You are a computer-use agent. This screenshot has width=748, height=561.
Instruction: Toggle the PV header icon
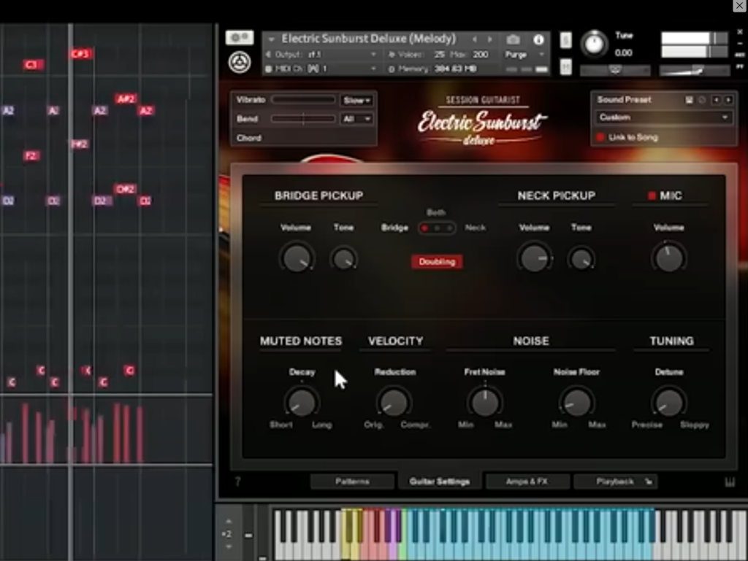point(740,66)
